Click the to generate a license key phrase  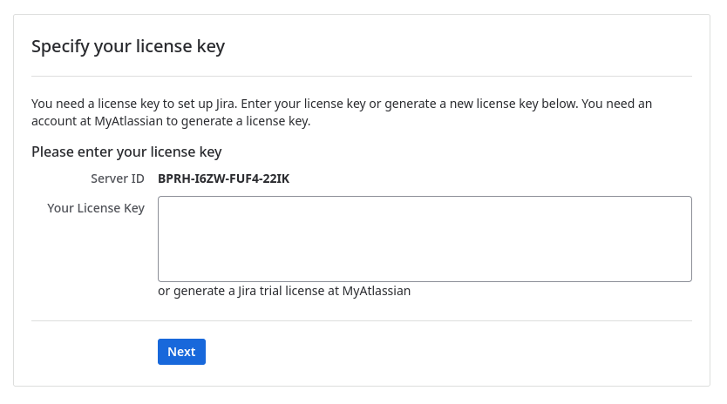[237, 121]
